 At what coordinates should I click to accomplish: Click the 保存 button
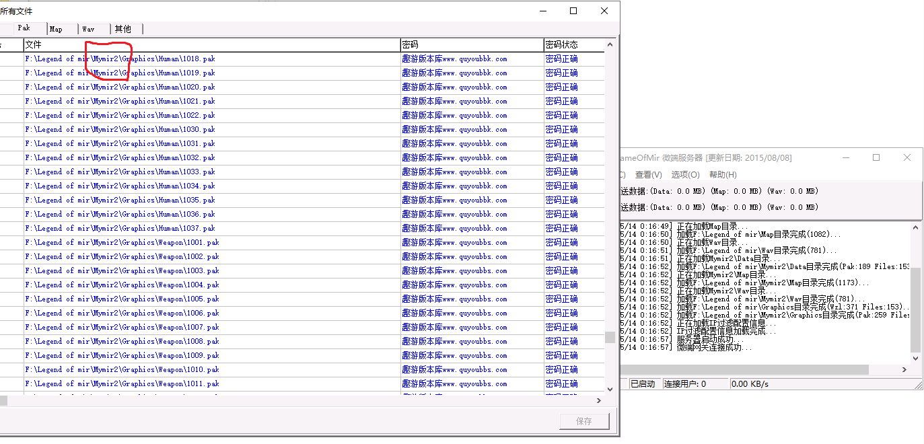584,421
